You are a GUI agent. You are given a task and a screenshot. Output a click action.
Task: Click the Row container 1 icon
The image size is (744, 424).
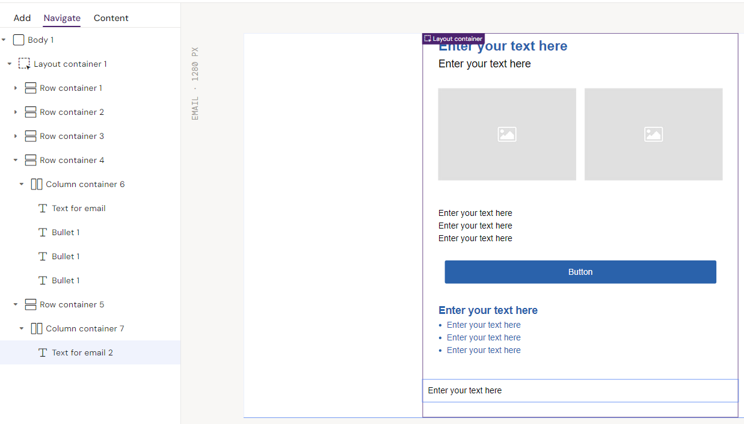pos(31,88)
